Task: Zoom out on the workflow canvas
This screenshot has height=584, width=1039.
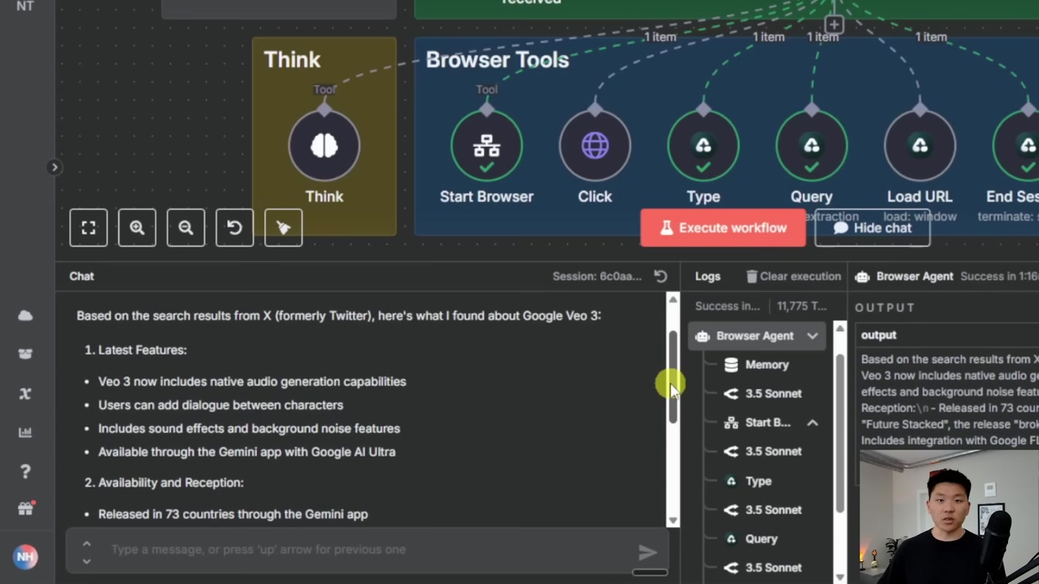Action: [x=186, y=228]
